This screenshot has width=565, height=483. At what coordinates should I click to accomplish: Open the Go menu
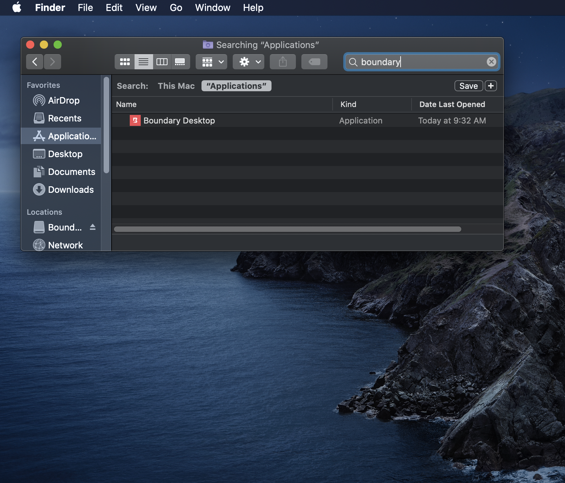click(176, 8)
